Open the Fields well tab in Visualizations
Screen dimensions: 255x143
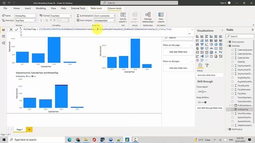(200, 65)
